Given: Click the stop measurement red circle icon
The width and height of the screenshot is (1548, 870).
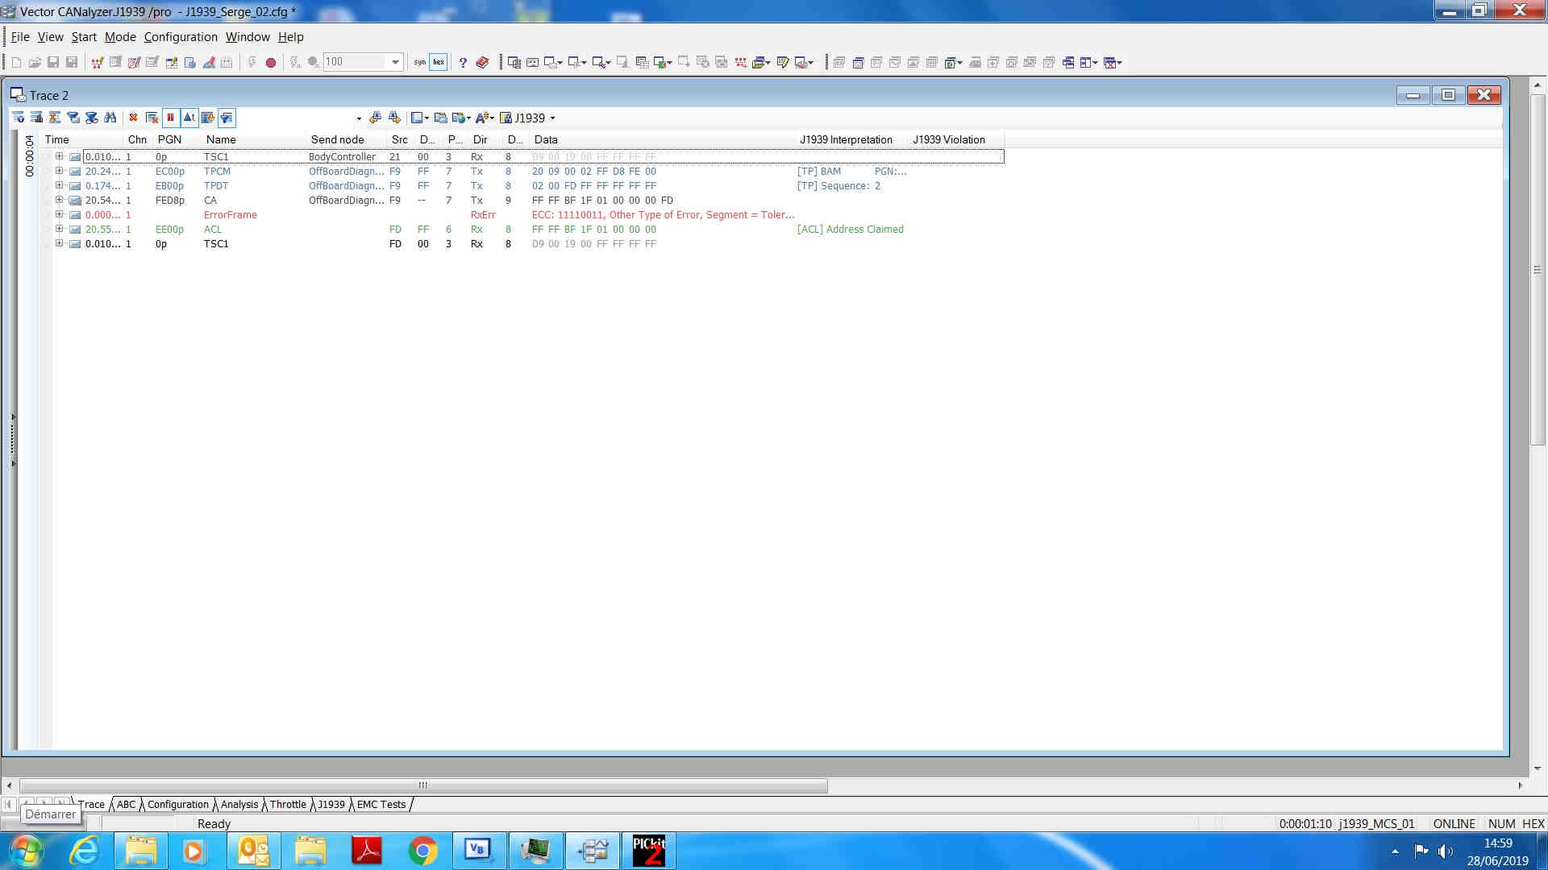Looking at the screenshot, I should tap(271, 62).
